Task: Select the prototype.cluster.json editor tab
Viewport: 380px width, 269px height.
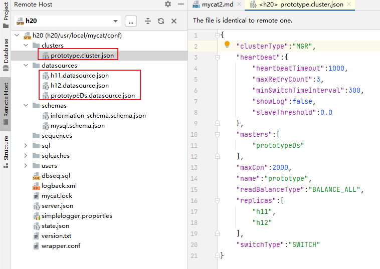Action: pos(301,5)
